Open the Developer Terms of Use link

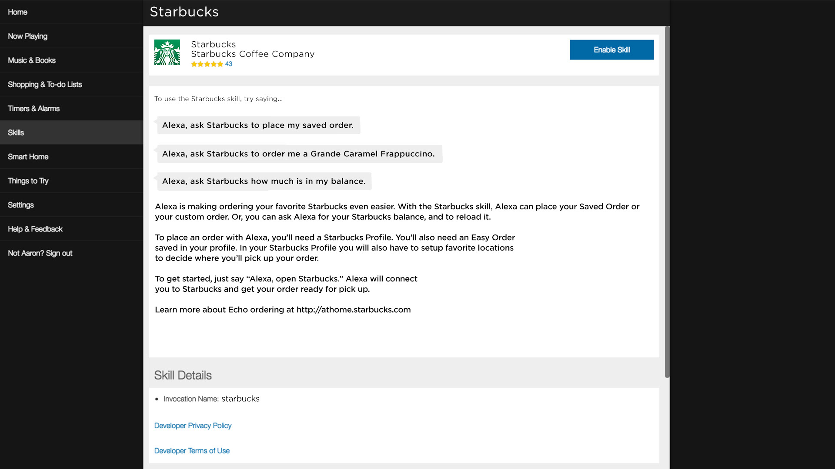[192, 451]
